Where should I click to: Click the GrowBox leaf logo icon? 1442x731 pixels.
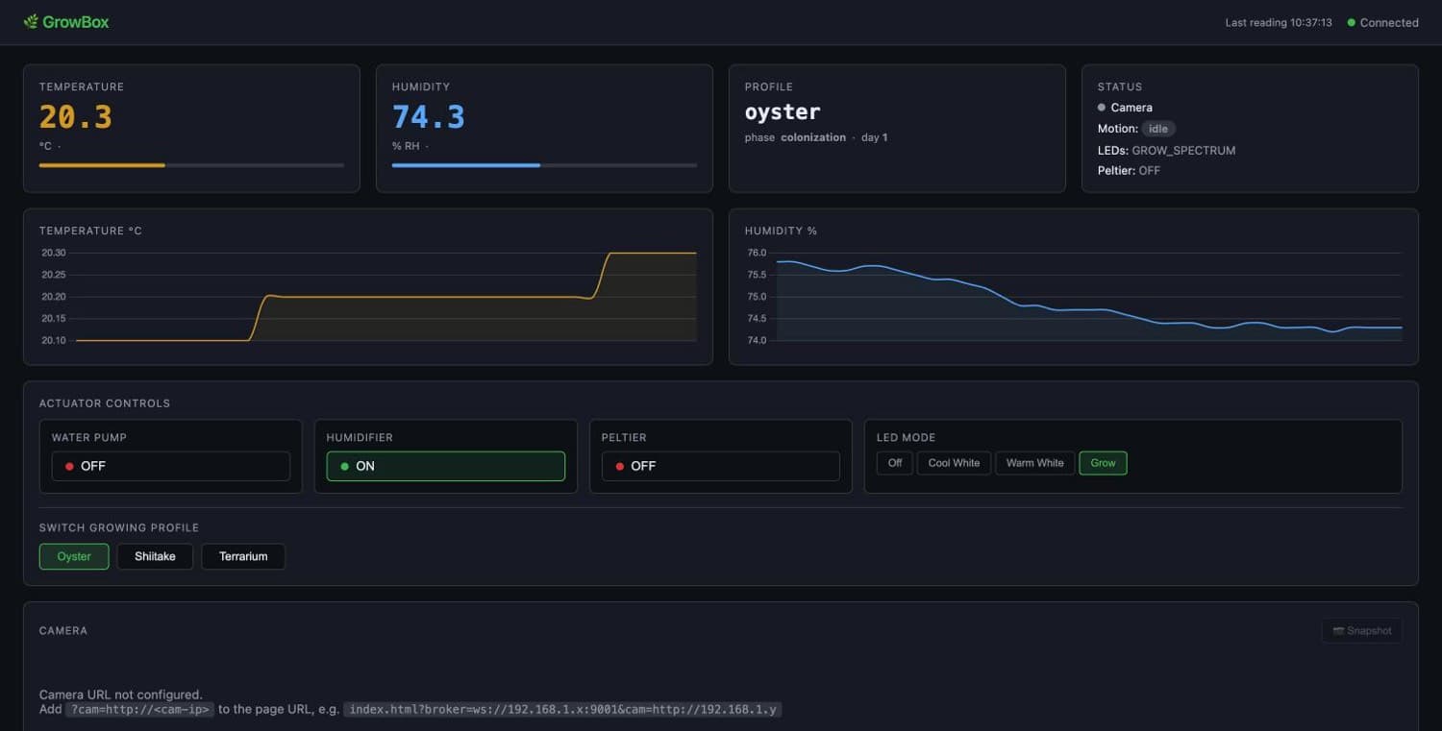pos(31,21)
